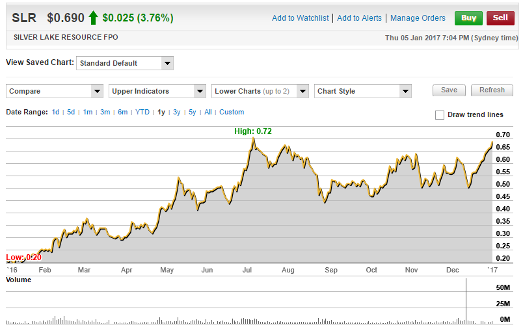
Task: Open the Custom date range option
Action: pyautogui.click(x=232, y=112)
